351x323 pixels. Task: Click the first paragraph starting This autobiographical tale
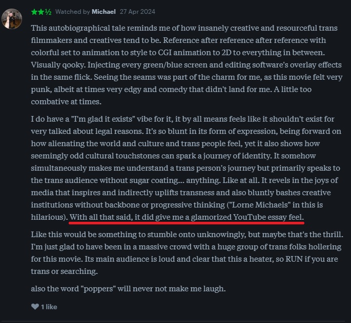(x=187, y=65)
